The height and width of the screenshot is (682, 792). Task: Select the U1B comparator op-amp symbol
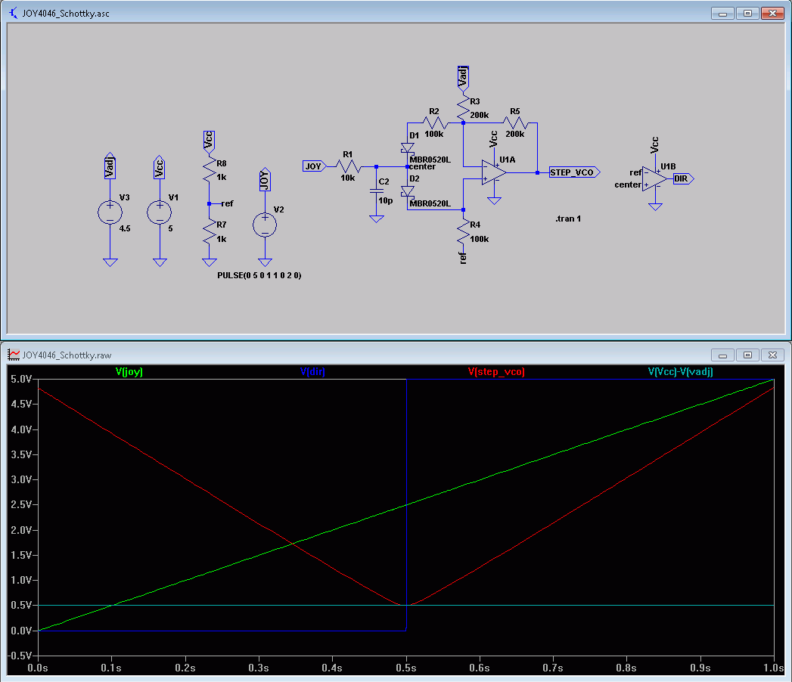pos(655,179)
